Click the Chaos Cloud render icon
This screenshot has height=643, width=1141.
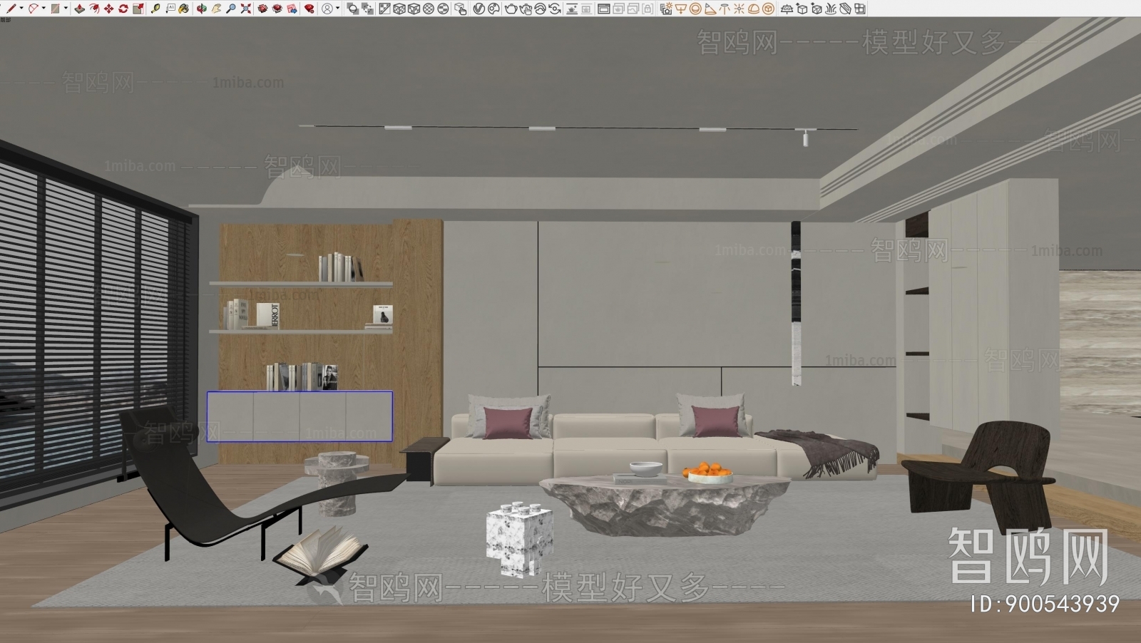coord(540,9)
